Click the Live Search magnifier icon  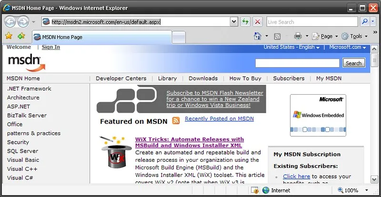(x=364, y=22)
